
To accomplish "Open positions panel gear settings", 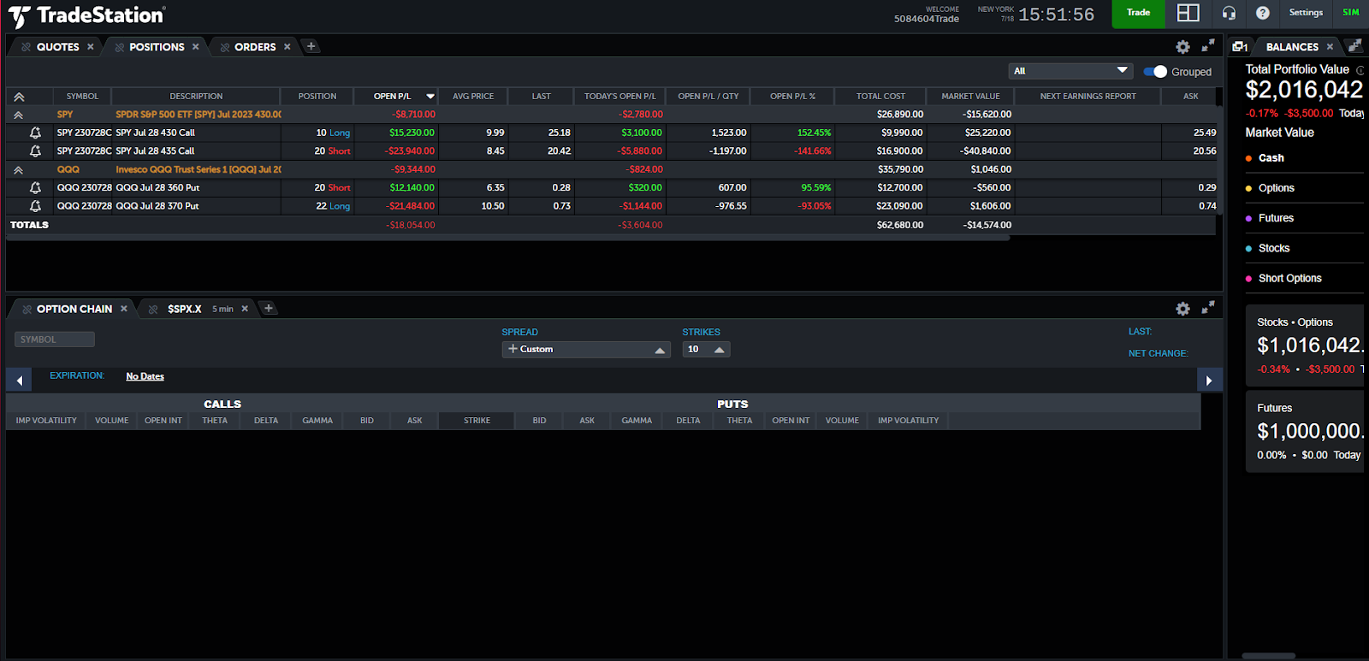I will (1182, 47).
